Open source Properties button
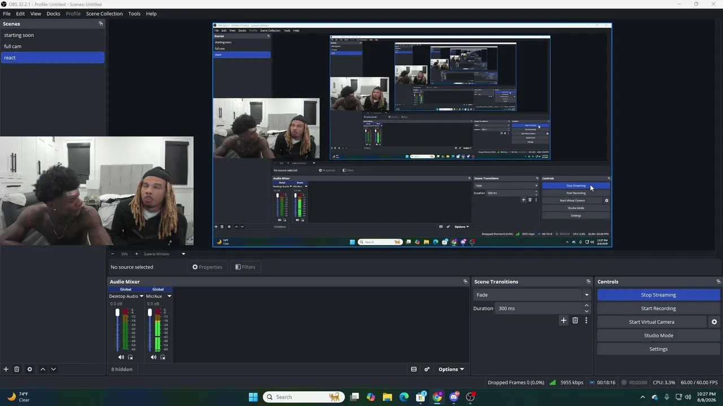Viewport: 723px width, 406px height. pyautogui.click(x=207, y=267)
